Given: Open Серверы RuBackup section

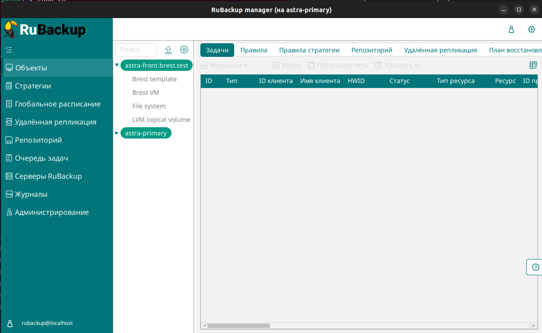Looking at the screenshot, I should pos(48,176).
